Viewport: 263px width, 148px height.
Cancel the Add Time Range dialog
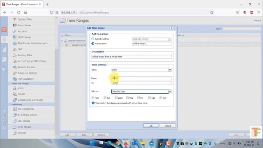[168, 126]
